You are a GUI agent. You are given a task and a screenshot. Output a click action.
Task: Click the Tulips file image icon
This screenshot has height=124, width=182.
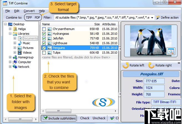pyautogui.click(x=50, y=53)
